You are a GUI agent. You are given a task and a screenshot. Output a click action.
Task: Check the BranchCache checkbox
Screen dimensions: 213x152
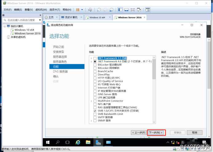click(95, 71)
